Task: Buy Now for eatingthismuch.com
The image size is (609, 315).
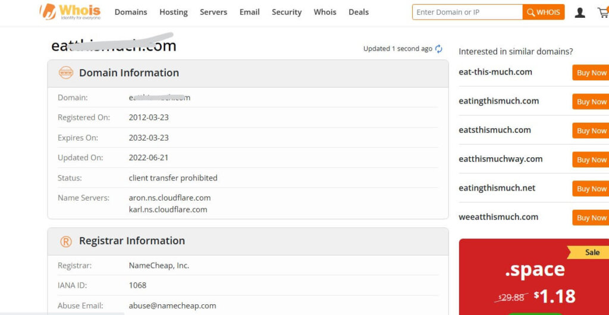Action: pos(591,101)
